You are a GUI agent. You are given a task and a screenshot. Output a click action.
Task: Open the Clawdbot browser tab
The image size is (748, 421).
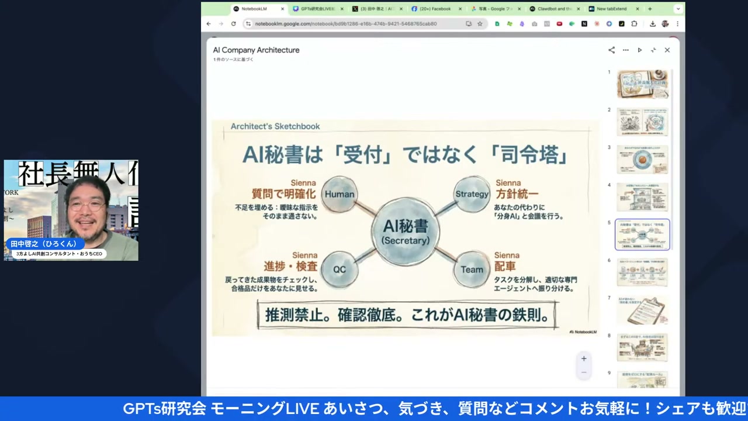point(553,9)
